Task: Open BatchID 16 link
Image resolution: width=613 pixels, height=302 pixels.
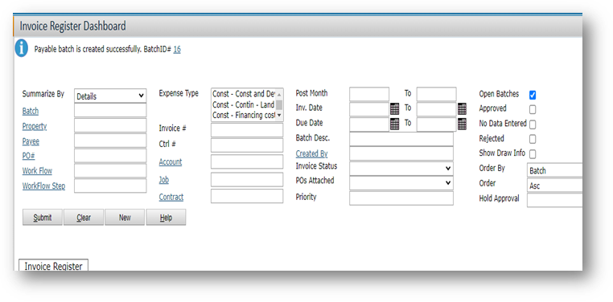Action: pos(177,50)
